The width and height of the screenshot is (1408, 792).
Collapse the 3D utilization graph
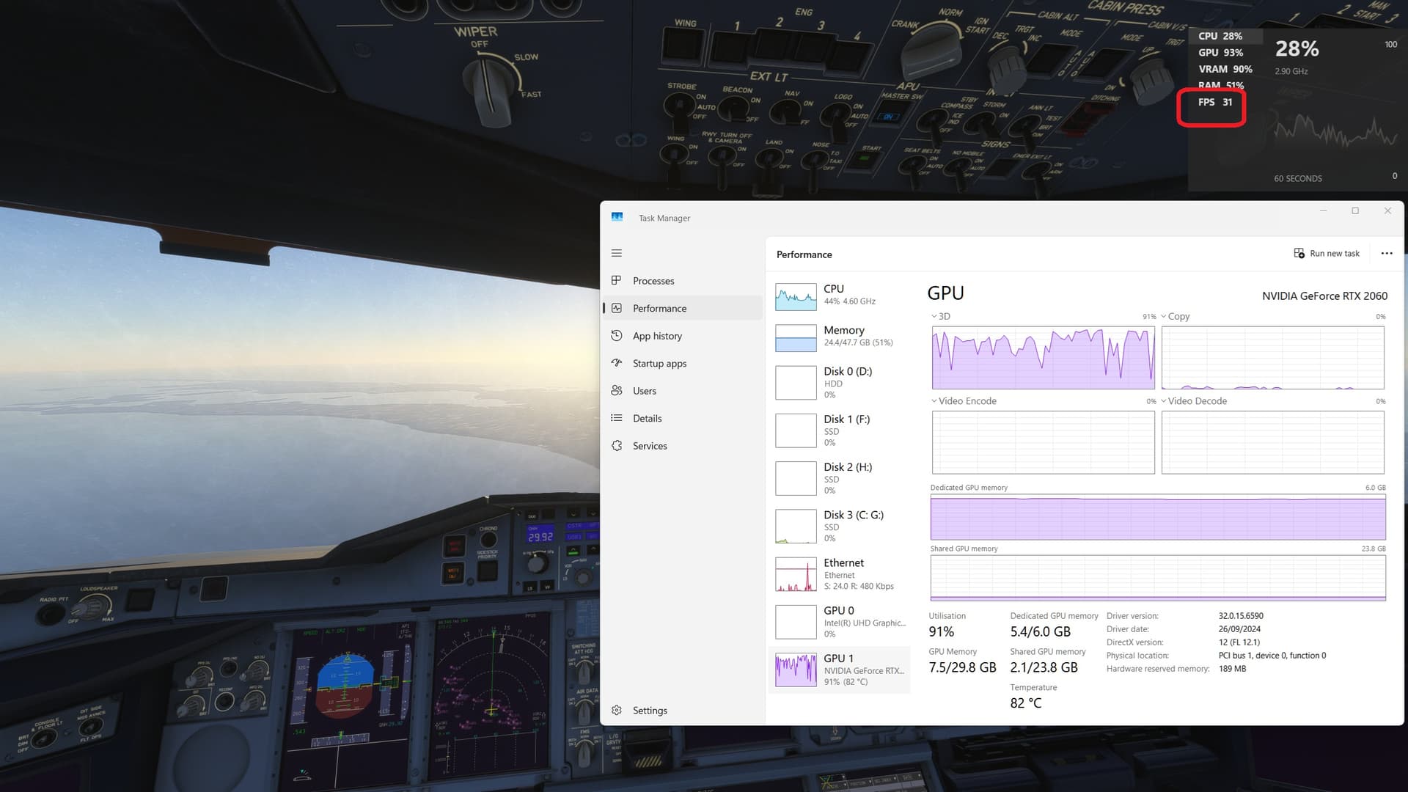pos(933,316)
